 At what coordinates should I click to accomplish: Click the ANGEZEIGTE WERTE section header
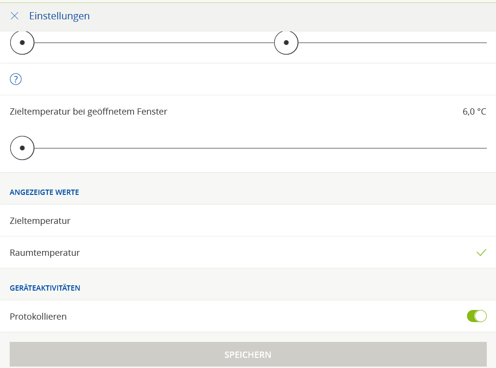coord(44,192)
